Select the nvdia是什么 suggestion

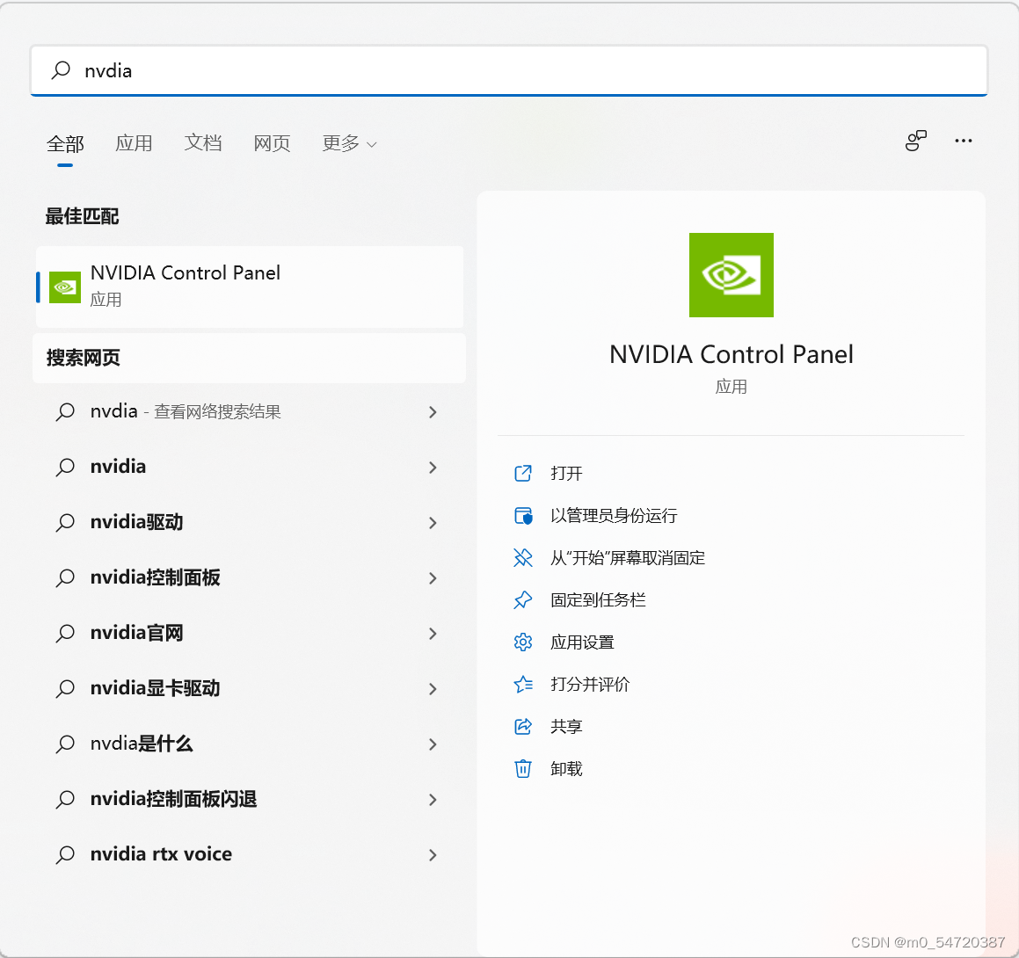[x=251, y=744]
